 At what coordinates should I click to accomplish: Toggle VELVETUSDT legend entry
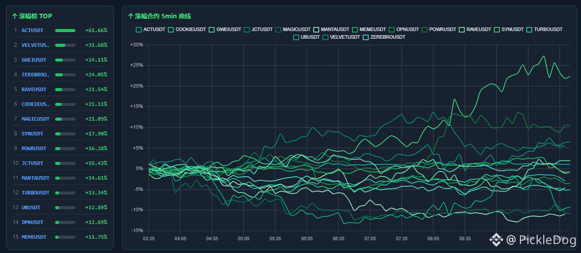pos(341,37)
